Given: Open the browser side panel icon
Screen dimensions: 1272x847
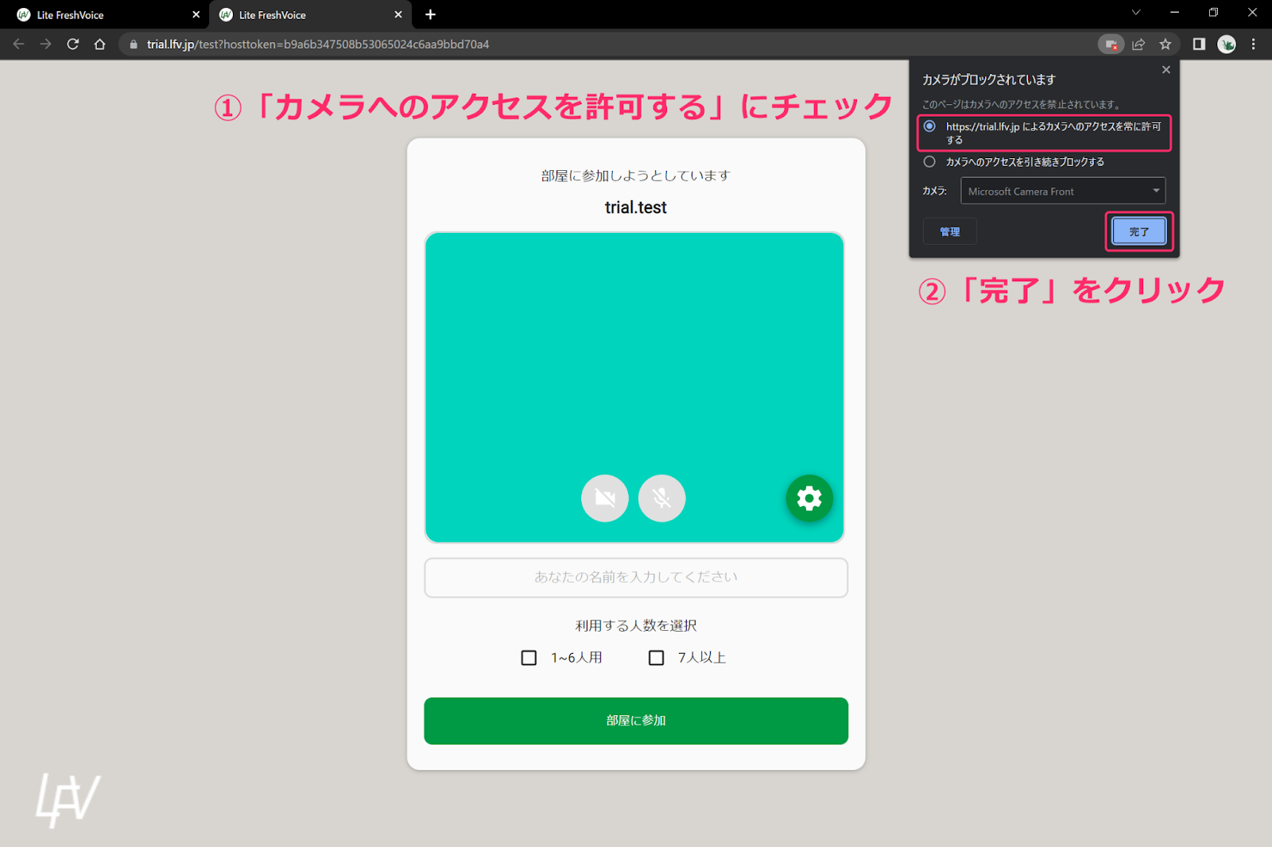Looking at the screenshot, I should [x=1199, y=44].
